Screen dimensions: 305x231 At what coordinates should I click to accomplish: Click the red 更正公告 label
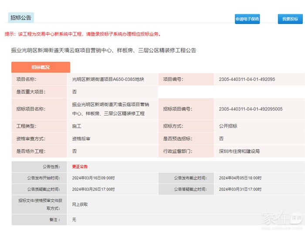(80, 166)
